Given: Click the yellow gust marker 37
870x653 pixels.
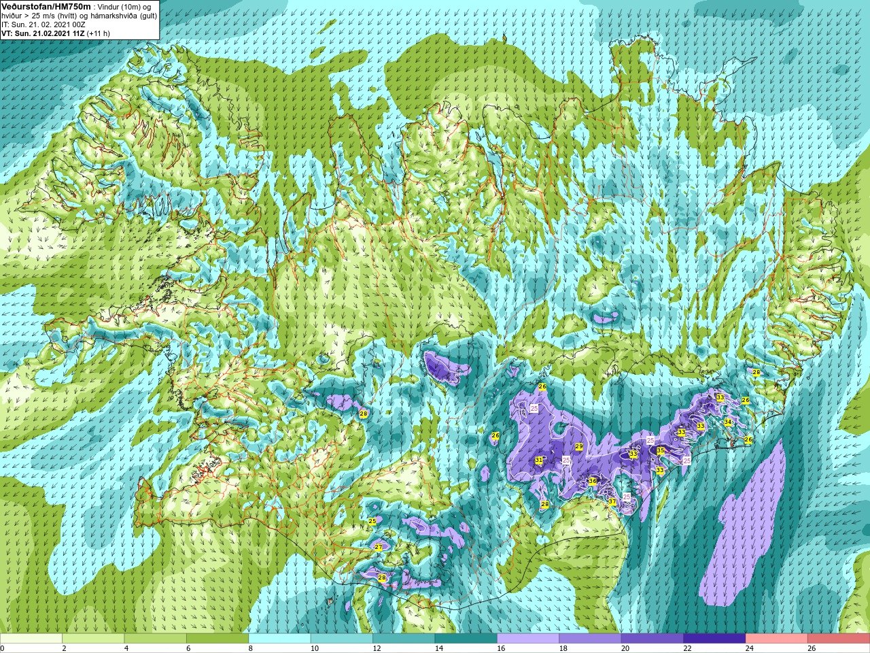Looking at the screenshot, I should coord(612,502).
